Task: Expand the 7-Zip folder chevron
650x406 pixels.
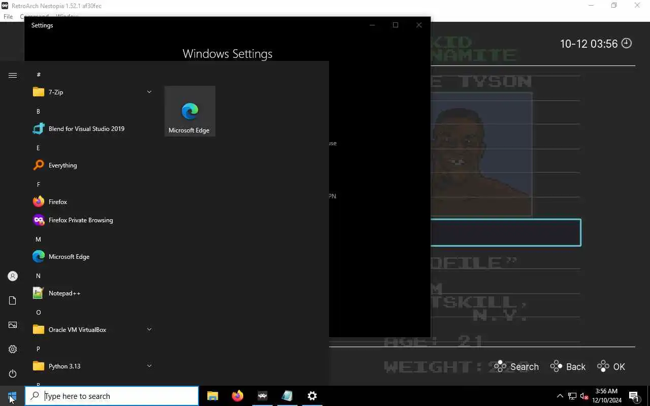Action: tap(149, 92)
